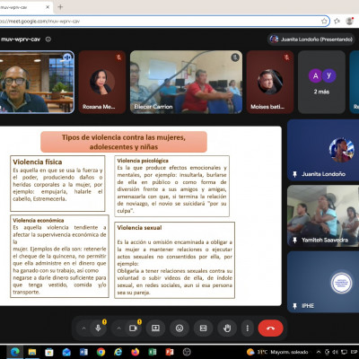Expand video settings arrow beside camera
Screen dimensions: 359x359
tap(118, 328)
